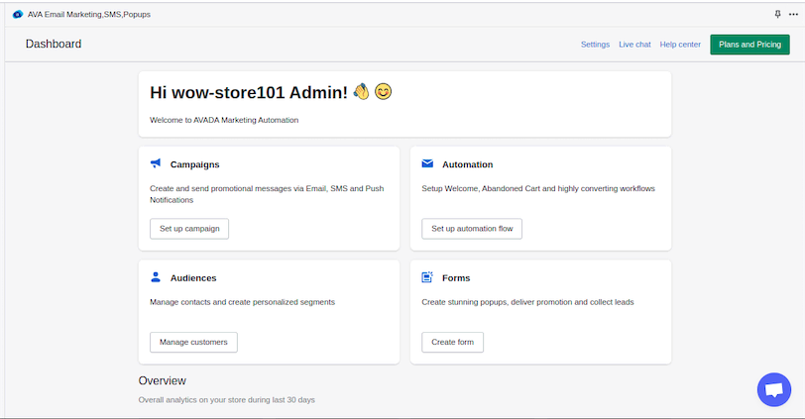
Task: Click 'Manage contacts and create personalized segments' text
Action: click(242, 302)
